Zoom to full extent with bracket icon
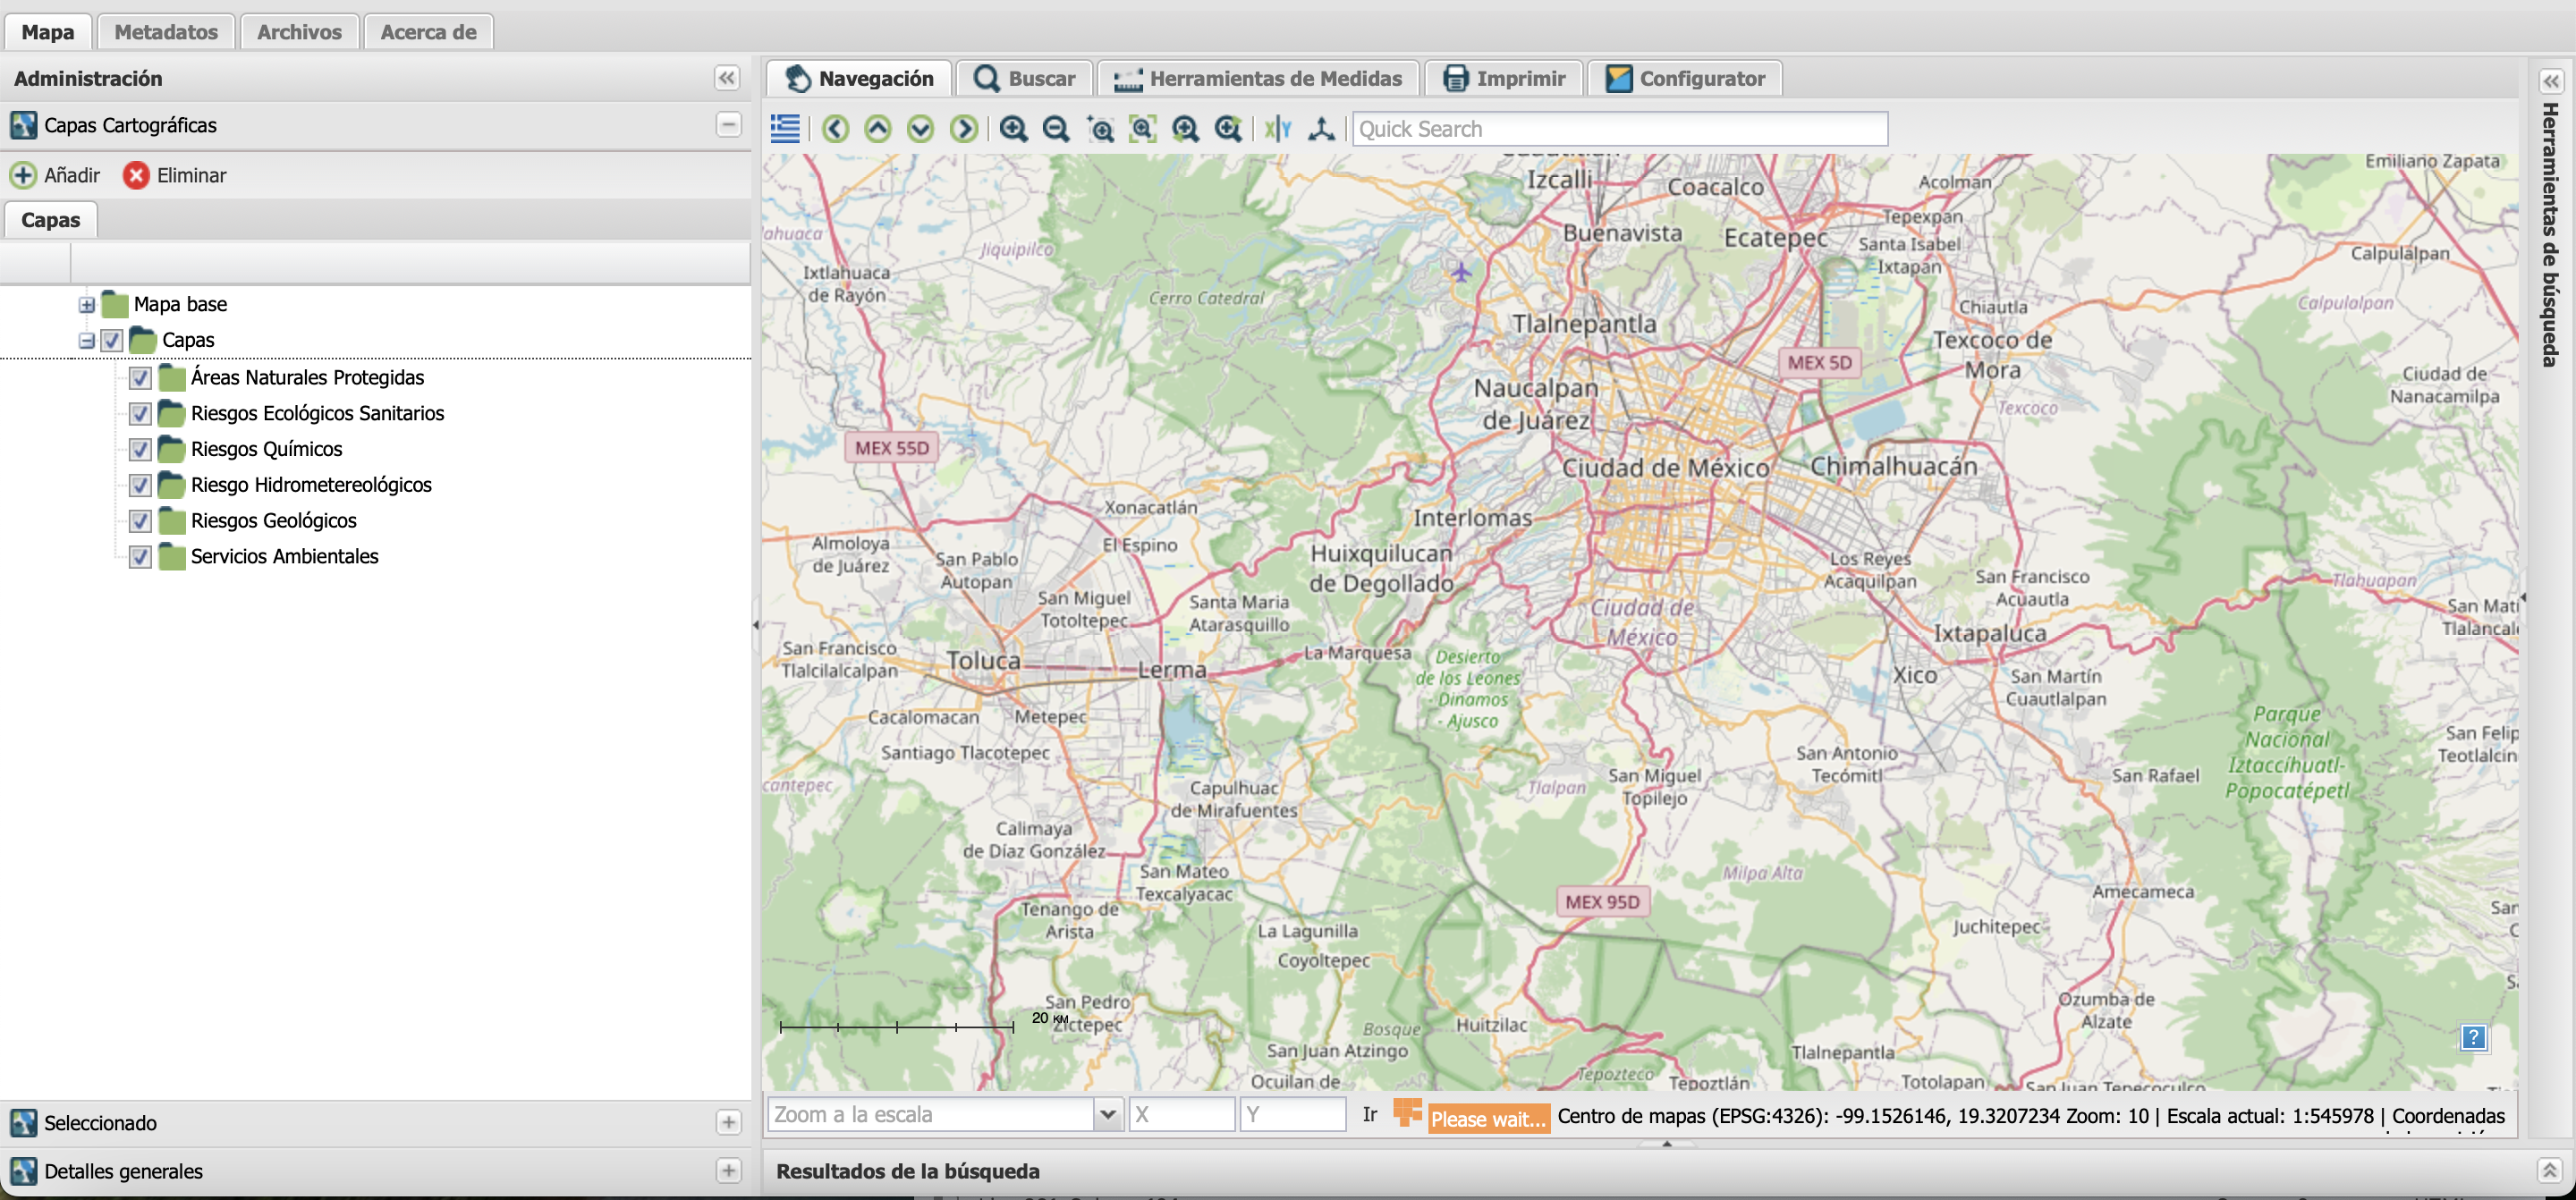The width and height of the screenshot is (2576, 1200). pos(1142,129)
